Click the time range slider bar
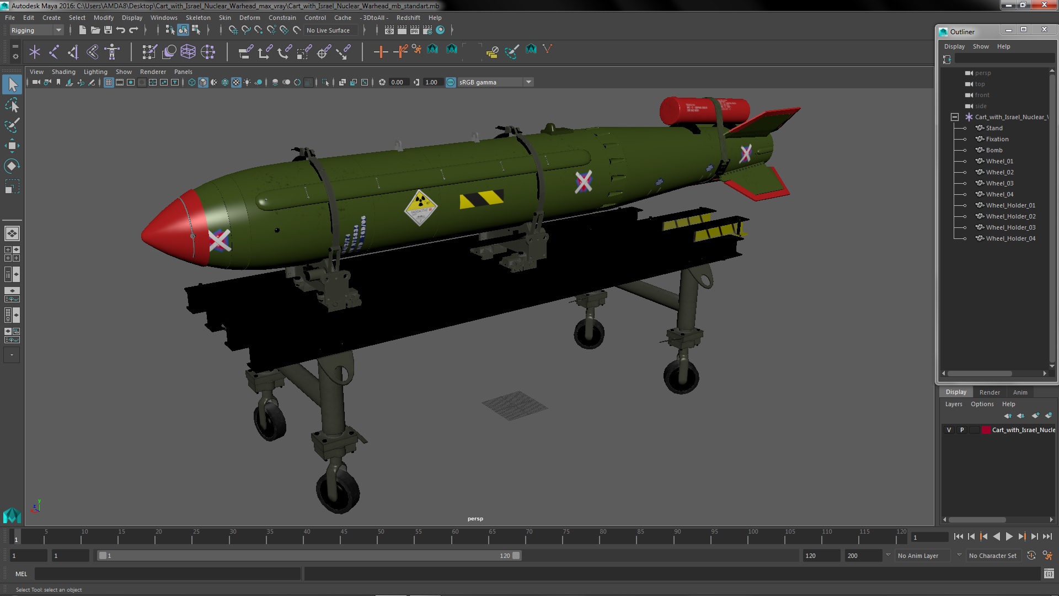 tap(309, 556)
